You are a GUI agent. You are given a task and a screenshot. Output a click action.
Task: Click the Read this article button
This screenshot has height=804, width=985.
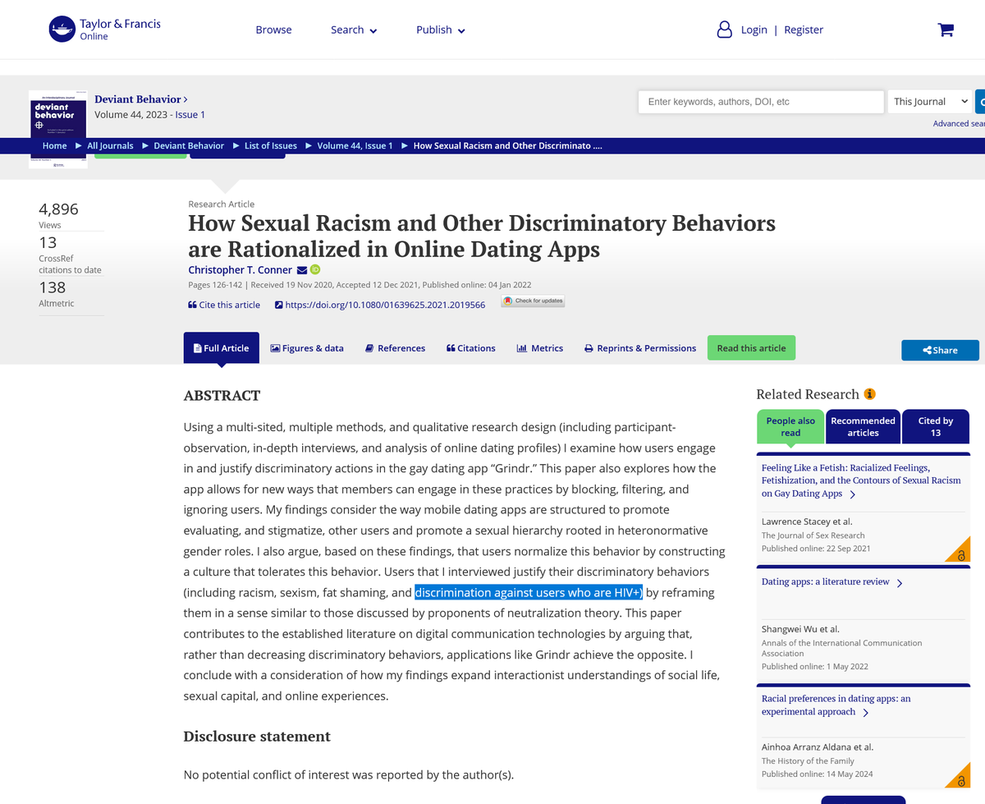click(x=751, y=348)
